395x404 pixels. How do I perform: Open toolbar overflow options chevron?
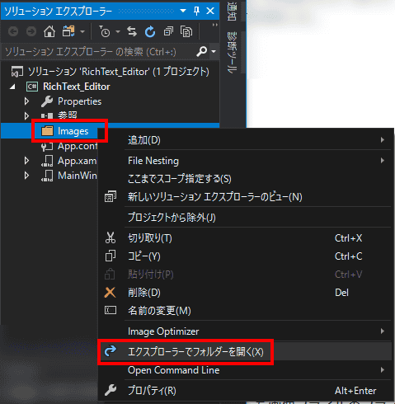[215, 25]
